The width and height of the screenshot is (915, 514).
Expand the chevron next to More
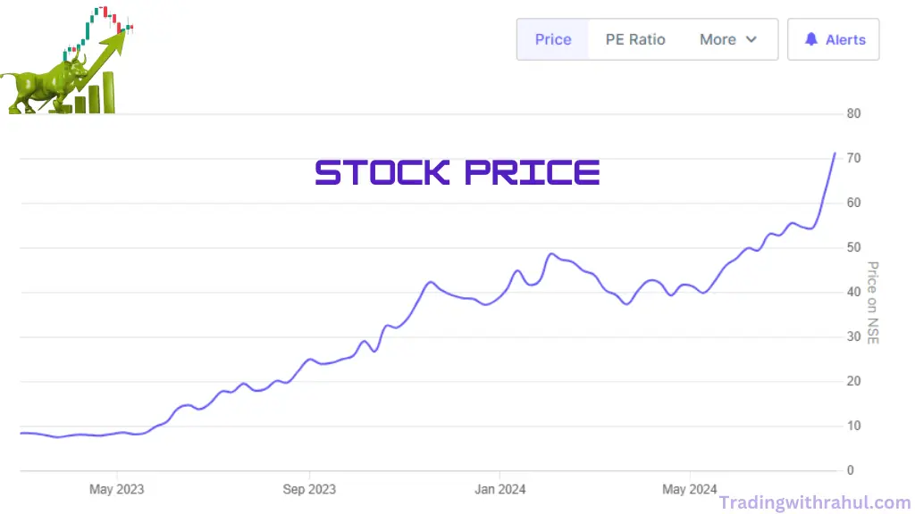[x=751, y=39]
